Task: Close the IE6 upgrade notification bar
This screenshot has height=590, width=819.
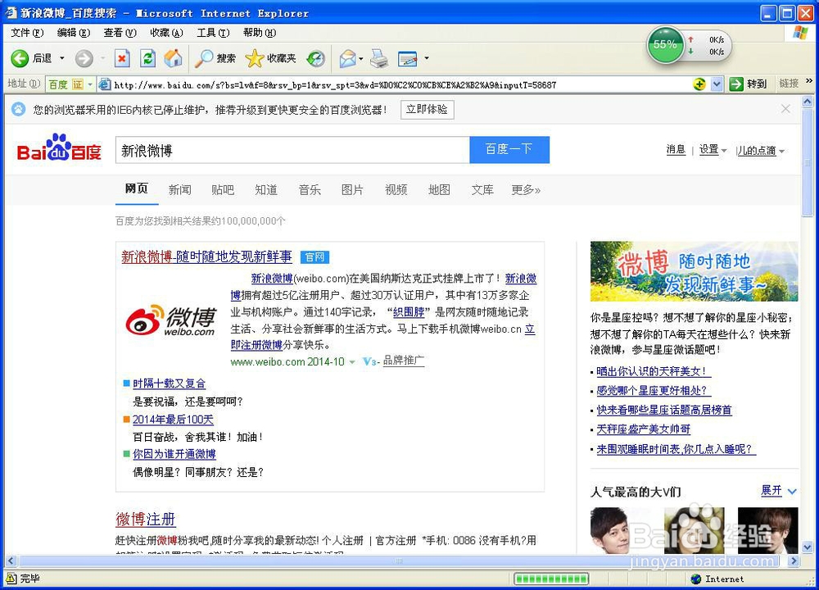Action: [785, 109]
